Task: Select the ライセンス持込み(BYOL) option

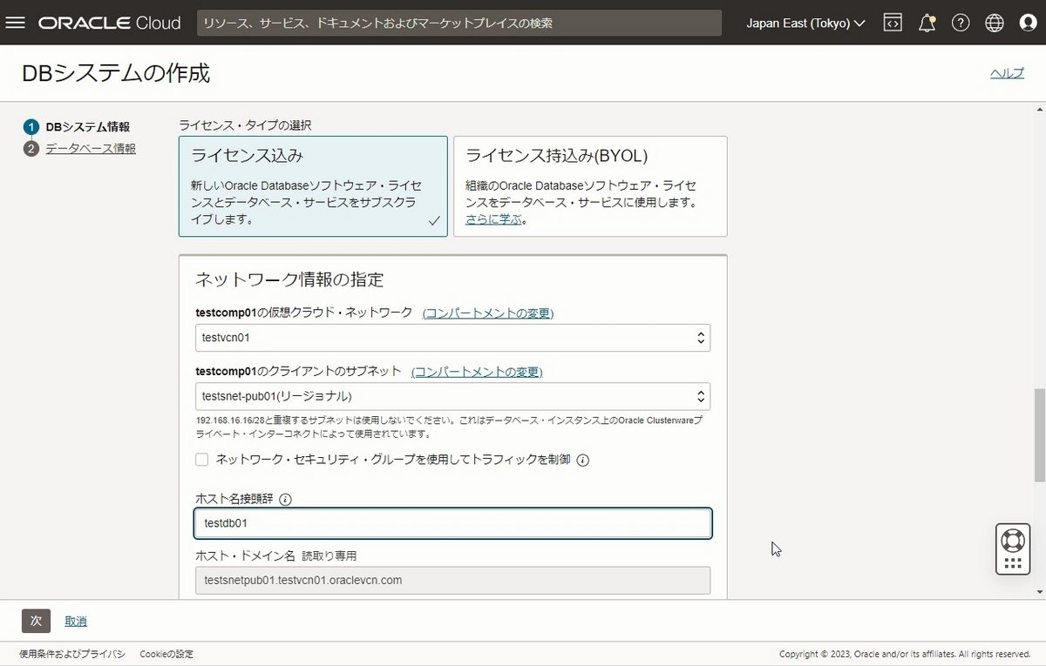Action: tap(589, 185)
